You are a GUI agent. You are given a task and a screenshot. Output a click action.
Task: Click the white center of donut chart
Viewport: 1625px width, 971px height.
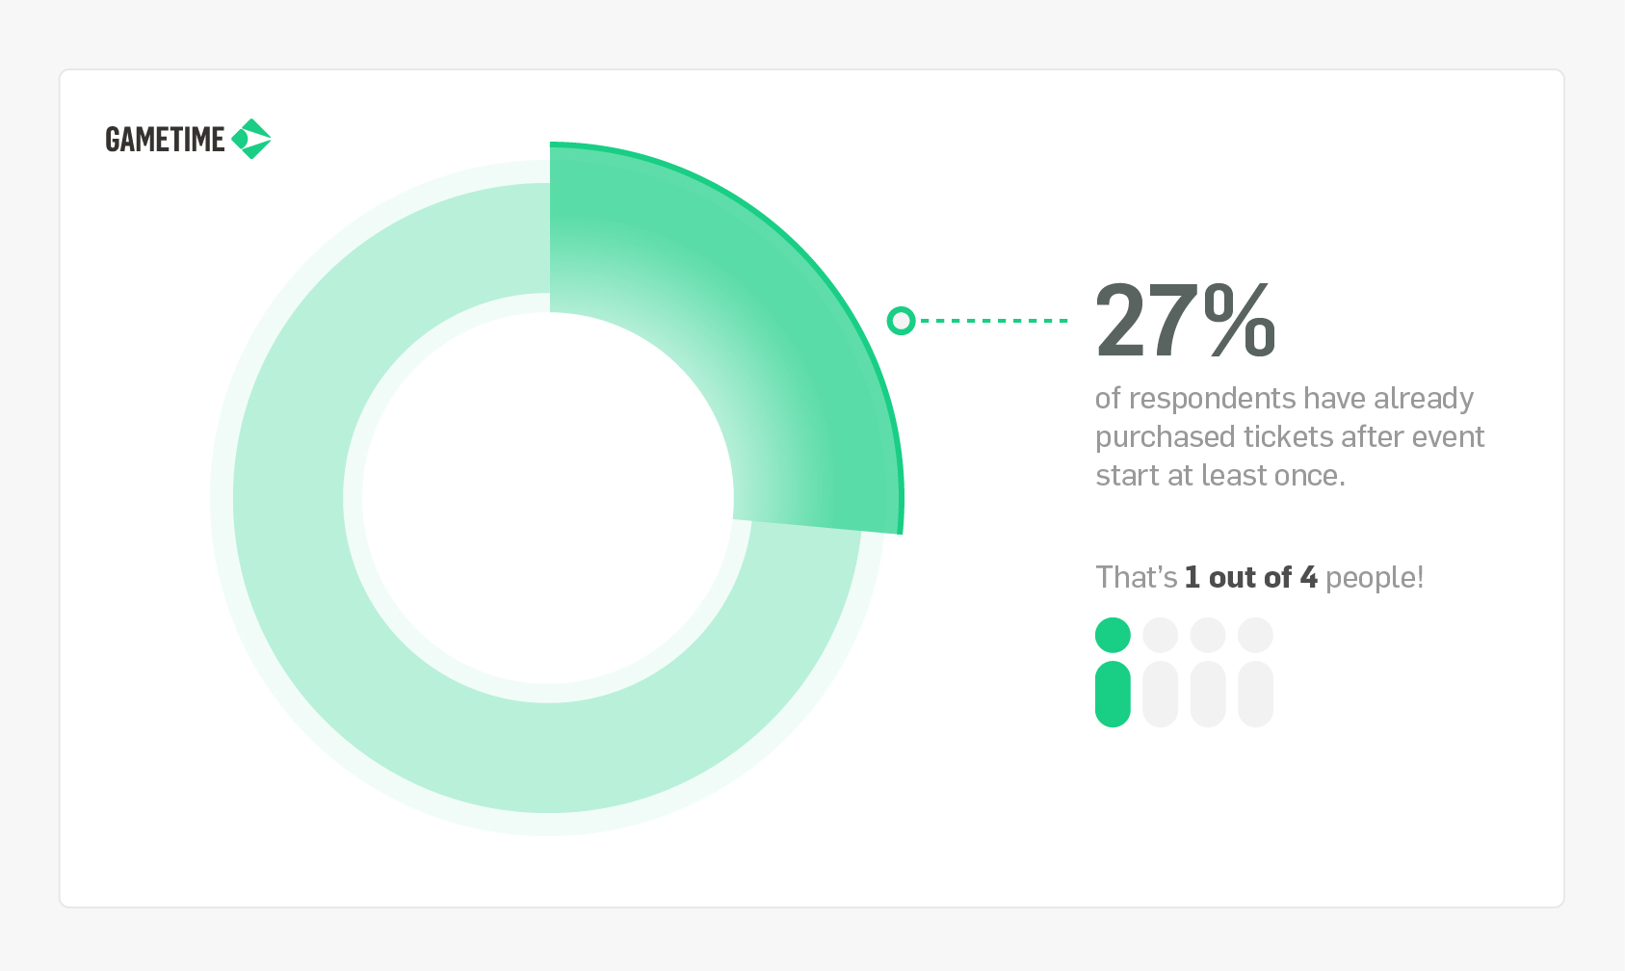pyautogui.click(x=548, y=498)
